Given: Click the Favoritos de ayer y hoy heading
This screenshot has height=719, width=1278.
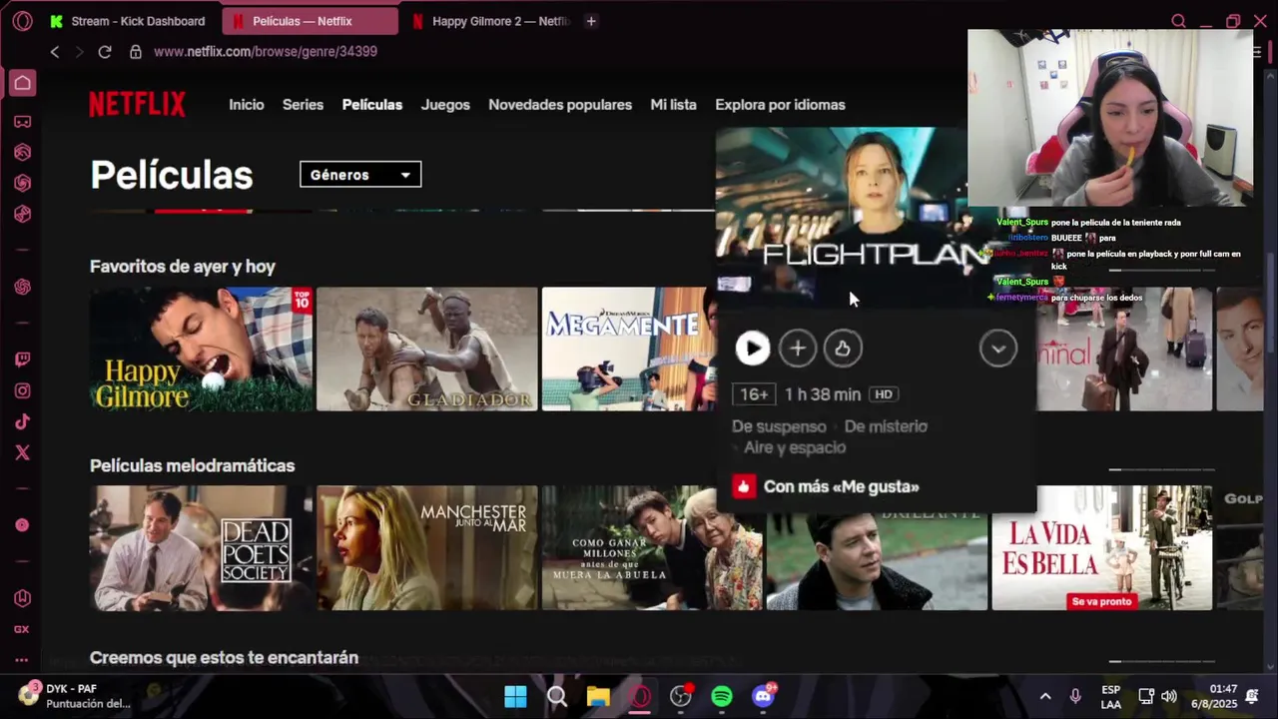Looking at the screenshot, I should pos(183,267).
